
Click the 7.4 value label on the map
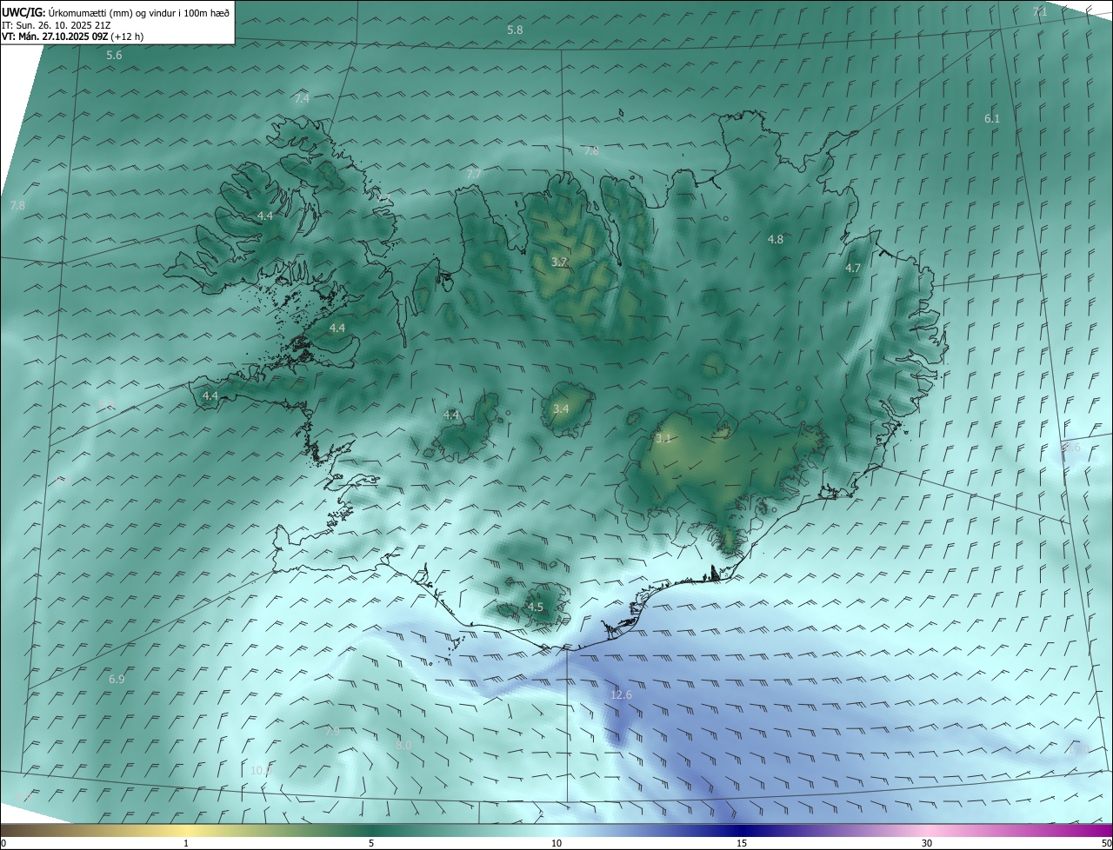[302, 98]
